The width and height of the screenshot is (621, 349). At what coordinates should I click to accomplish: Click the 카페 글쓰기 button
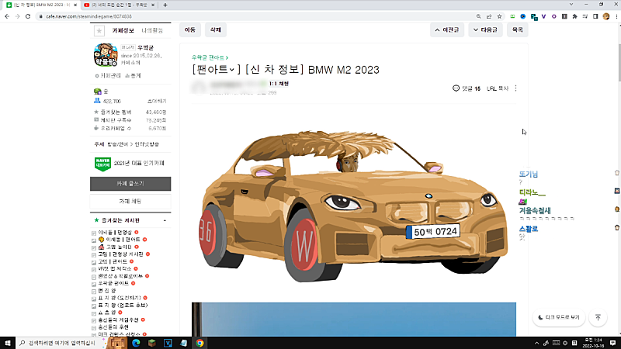[130, 184]
